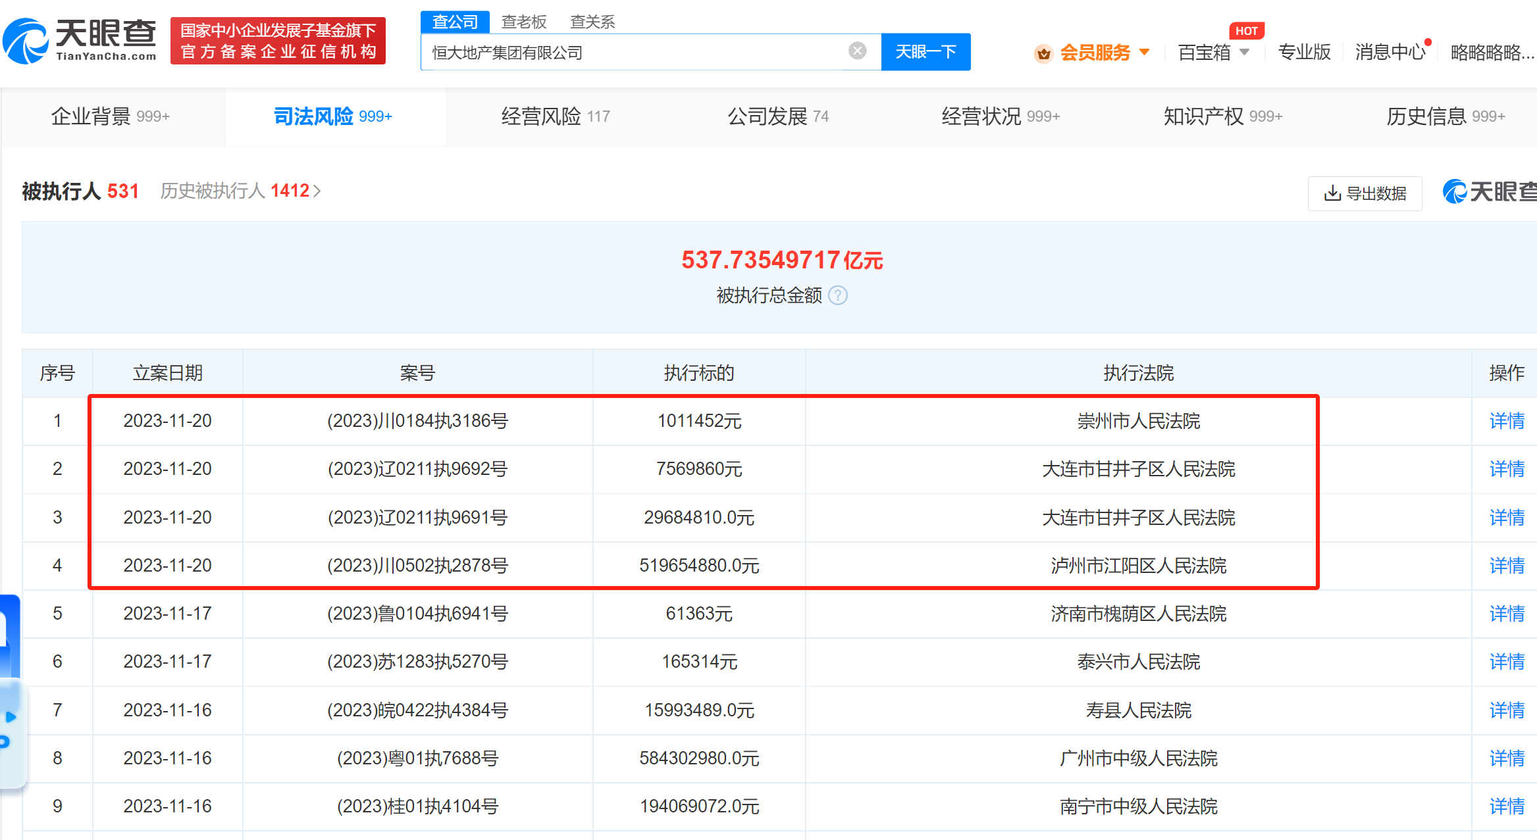Clear the search box with X icon
Screen dimensions: 1537x840
pyautogui.click(x=857, y=51)
